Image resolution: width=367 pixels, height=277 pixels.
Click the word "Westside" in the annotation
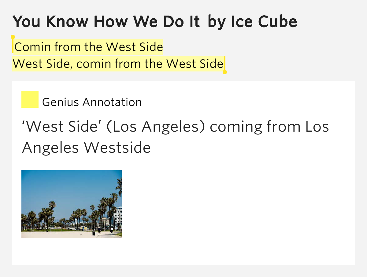(117, 148)
